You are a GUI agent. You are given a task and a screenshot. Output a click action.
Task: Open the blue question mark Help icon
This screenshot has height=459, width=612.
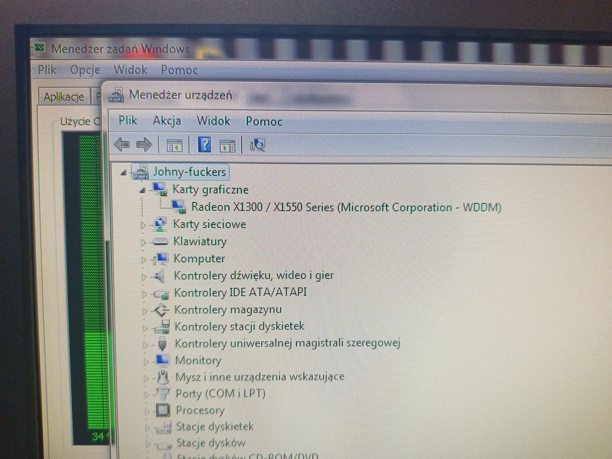pos(204,144)
